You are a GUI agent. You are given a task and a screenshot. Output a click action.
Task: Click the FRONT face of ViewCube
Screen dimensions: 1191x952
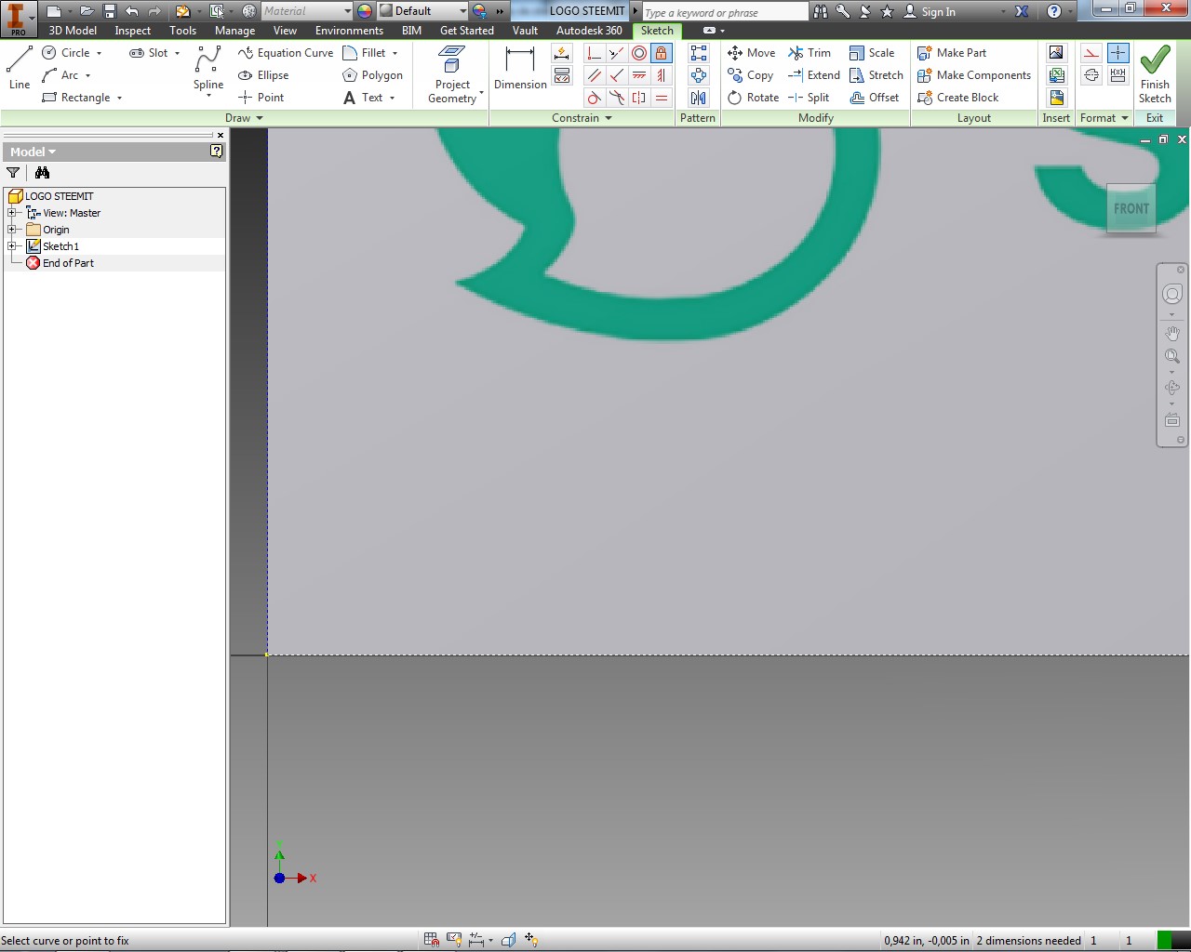1131,208
